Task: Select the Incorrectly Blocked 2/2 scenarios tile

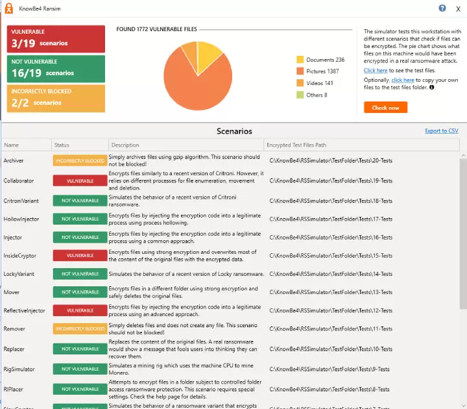Action: [56, 99]
